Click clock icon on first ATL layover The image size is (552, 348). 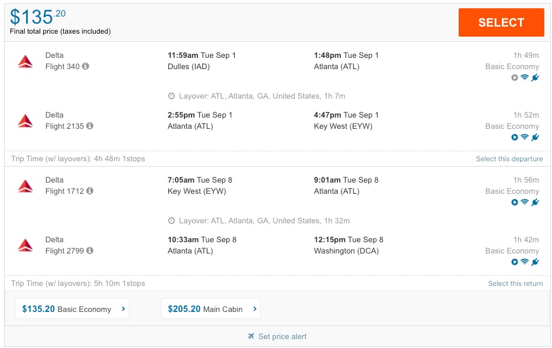(x=171, y=96)
